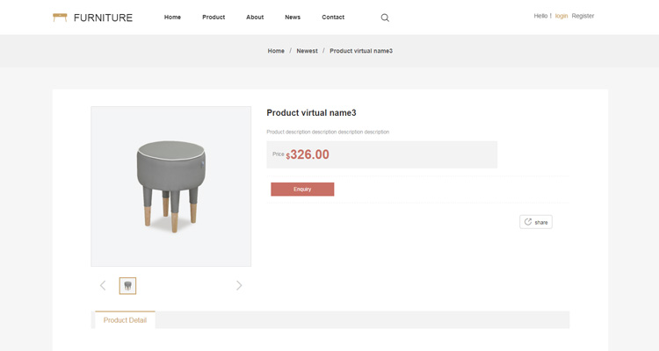Click the login link
The image size is (659, 351).
[561, 16]
